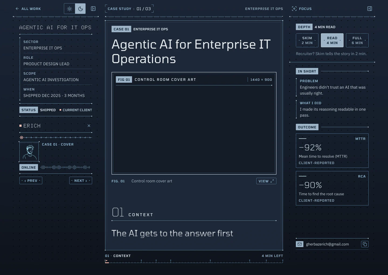
Task: Go to the Next slide
Action: 81,180
